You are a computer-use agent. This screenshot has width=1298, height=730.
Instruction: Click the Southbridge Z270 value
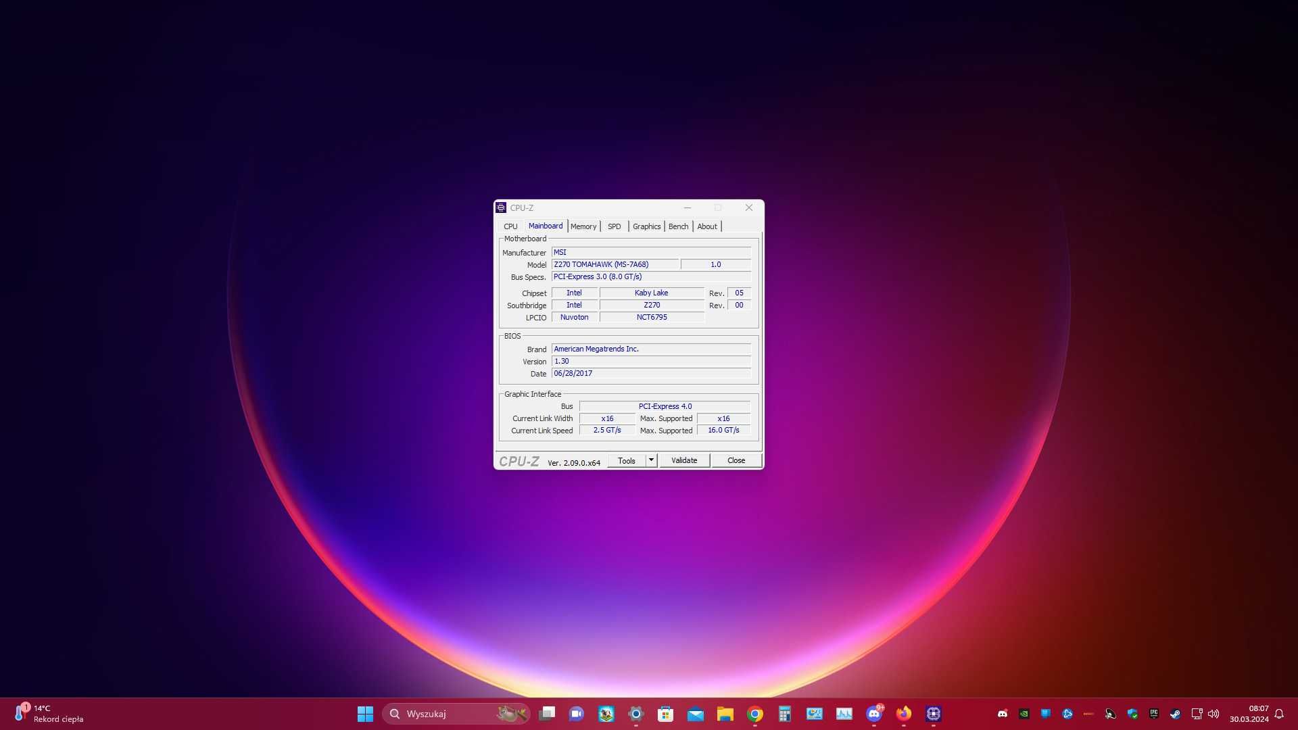(x=652, y=305)
